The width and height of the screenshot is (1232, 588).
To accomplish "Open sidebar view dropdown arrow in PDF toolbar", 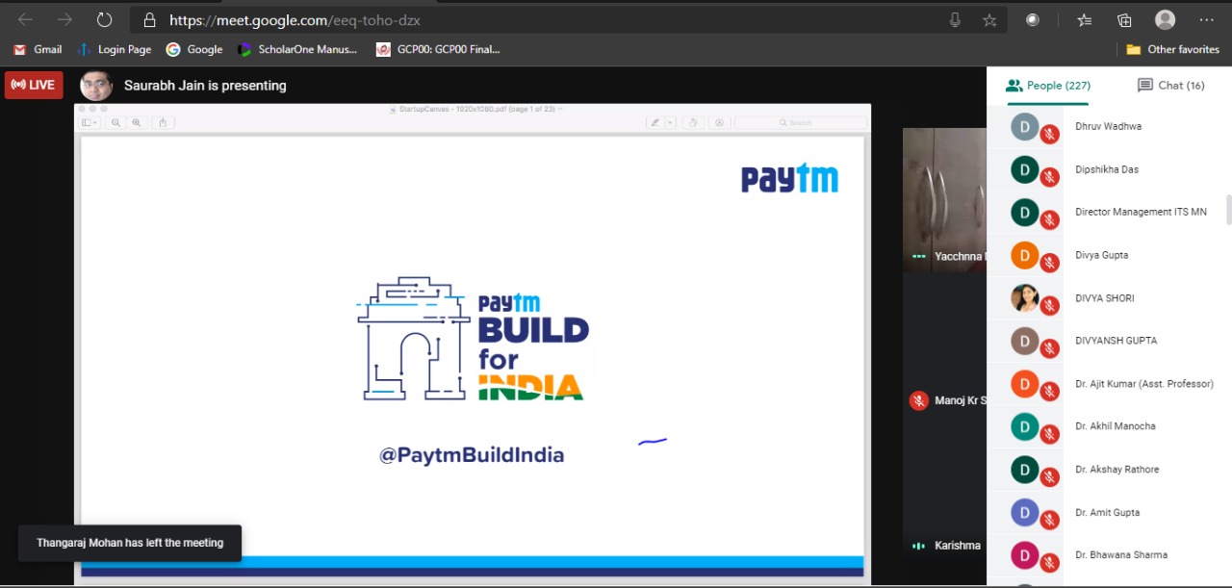I will [x=96, y=122].
